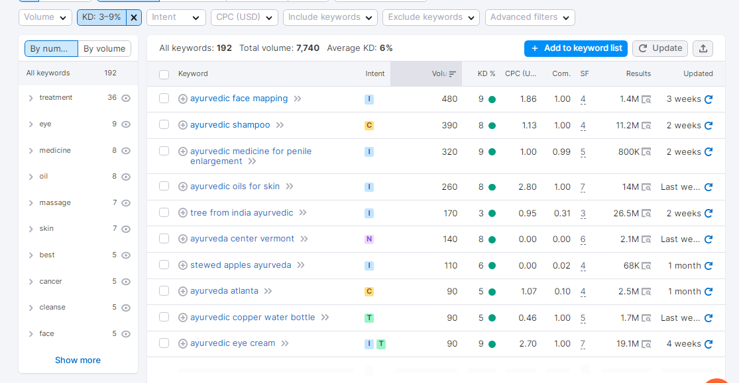The image size is (739, 383).
Task: Click 'Show more' groups link
Action: pos(78,361)
